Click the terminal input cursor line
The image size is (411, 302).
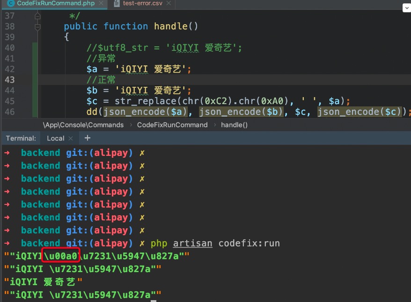154,301
